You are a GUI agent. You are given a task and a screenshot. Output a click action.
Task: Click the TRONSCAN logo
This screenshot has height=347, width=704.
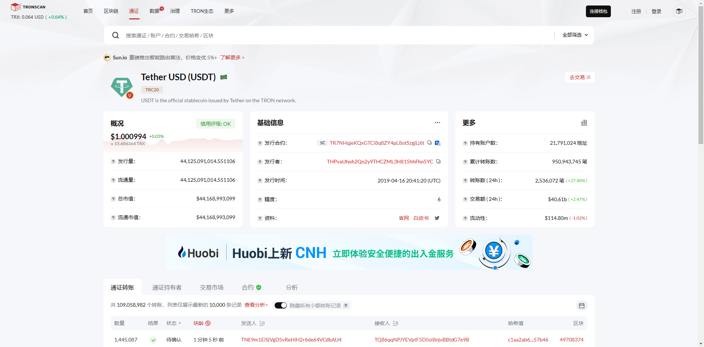point(28,7)
